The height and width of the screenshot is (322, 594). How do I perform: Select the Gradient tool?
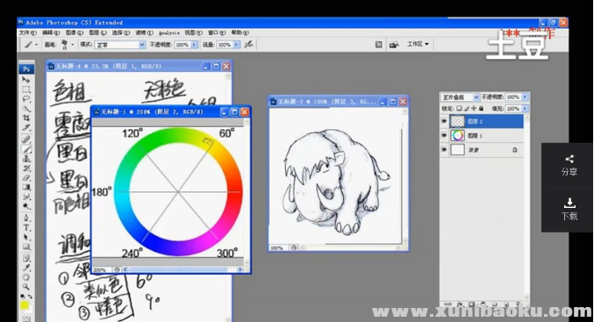tap(26, 187)
